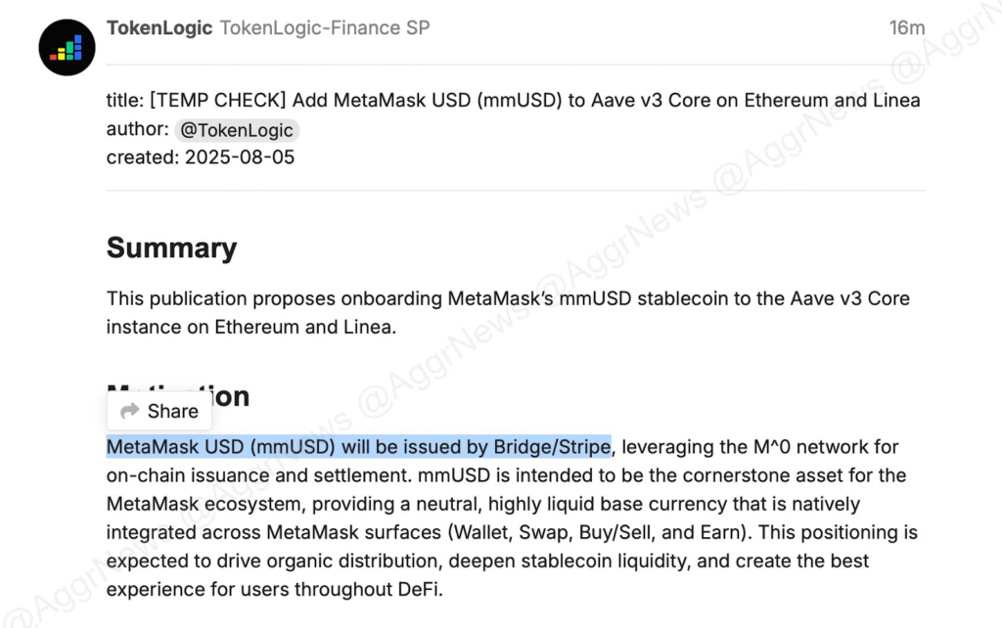
Task: Click the yellow bar in the avatar logo
Action: coord(62,56)
